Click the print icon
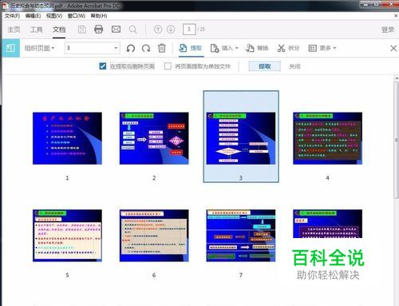The height and width of the screenshot is (306, 399). [99, 29]
